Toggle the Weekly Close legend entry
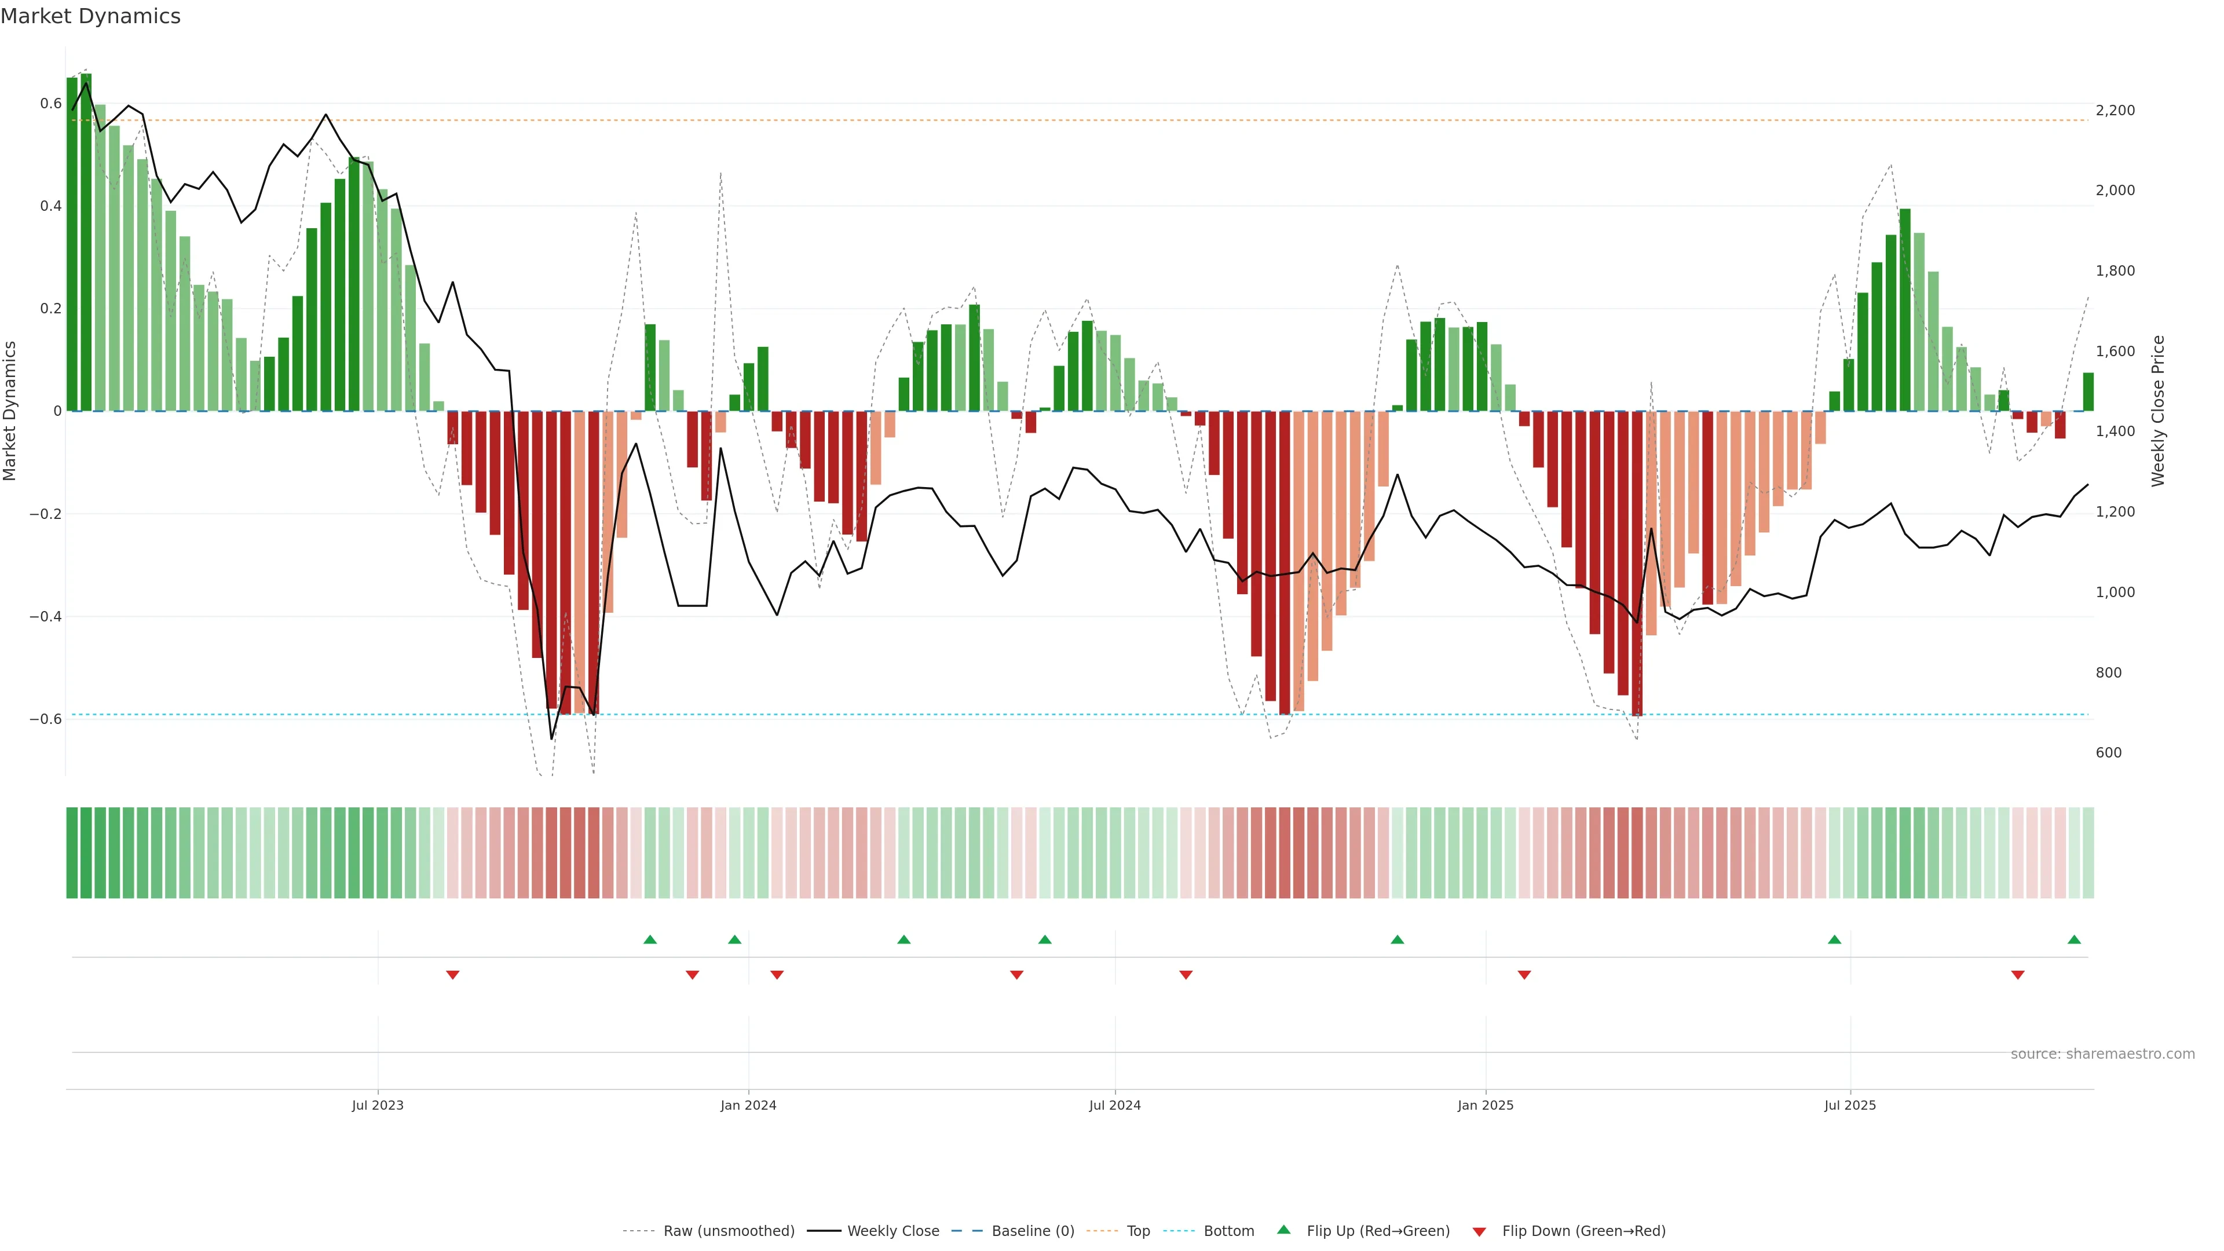 pyautogui.click(x=892, y=1230)
